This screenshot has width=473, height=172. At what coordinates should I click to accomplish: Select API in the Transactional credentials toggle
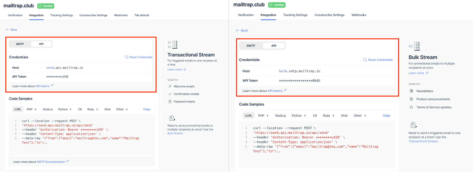coord(41,44)
